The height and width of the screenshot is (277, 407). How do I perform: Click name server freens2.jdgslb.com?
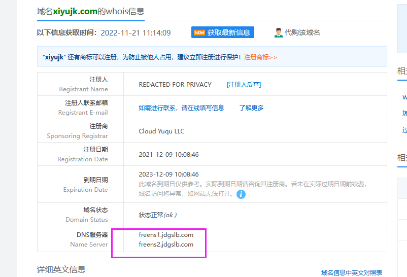(166, 245)
